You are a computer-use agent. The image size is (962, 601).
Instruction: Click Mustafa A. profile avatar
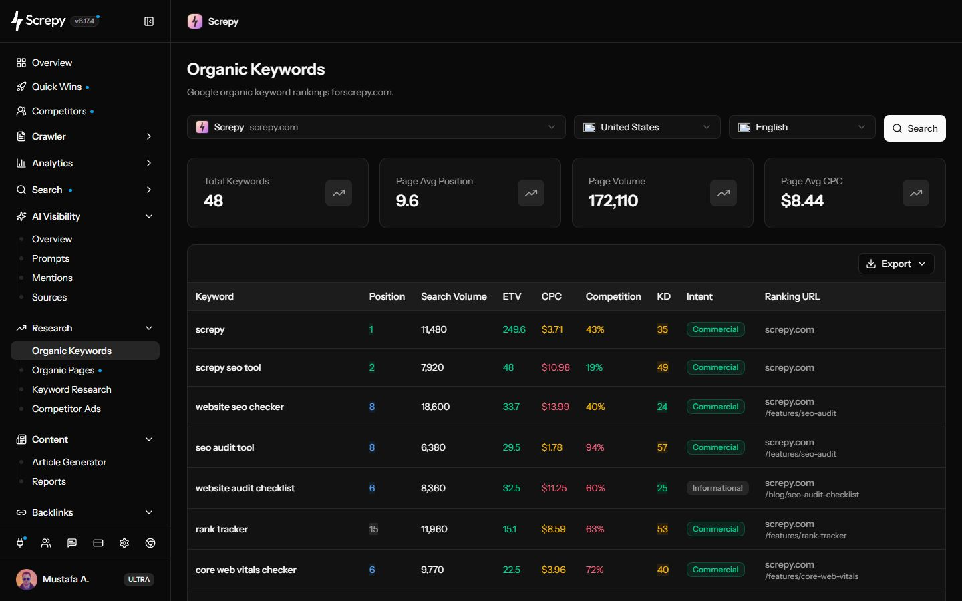pos(27,580)
